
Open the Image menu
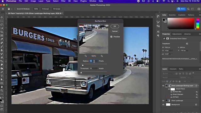click(x=33, y=1)
